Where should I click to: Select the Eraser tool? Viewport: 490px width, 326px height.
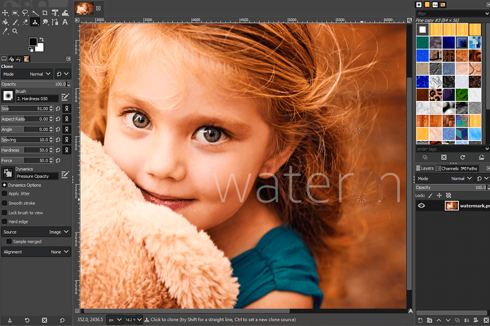(x=25, y=22)
